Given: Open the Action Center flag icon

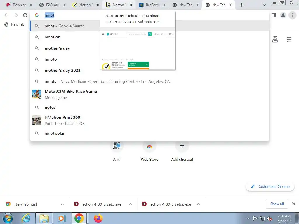Looking at the screenshot, I should pyautogui.click(x=255, y=218).
